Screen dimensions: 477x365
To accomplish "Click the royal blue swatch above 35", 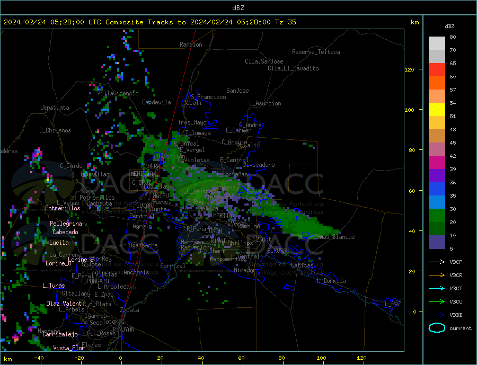I will tap(437, 189).
